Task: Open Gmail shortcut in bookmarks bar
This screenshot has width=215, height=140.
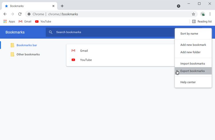Action: tap(25, 21)
